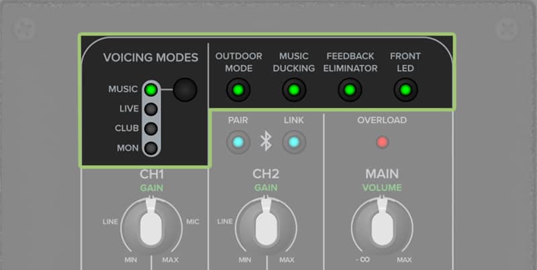Click the MIC marking on CH1 knob
537x270 pixels.
click(x=193, y=222)
